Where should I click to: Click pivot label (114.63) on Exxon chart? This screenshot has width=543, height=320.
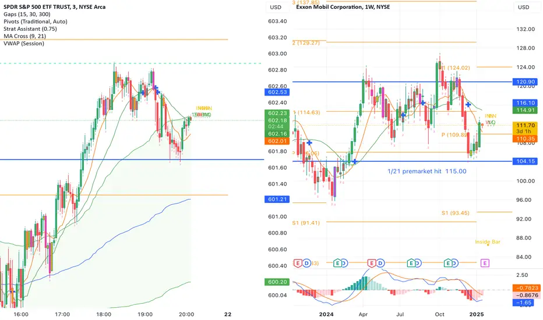[308, 112]
